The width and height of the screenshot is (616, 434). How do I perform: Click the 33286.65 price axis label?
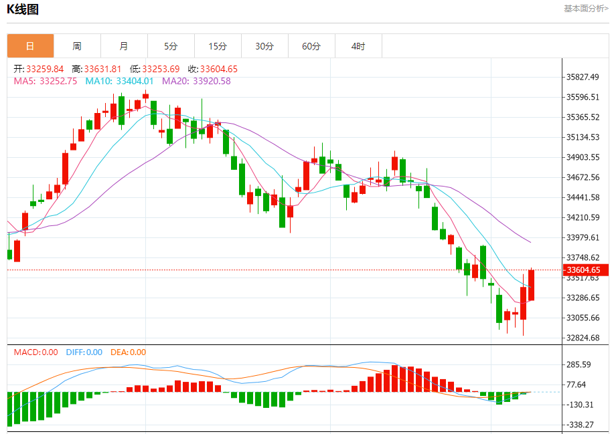coord(583,298)
